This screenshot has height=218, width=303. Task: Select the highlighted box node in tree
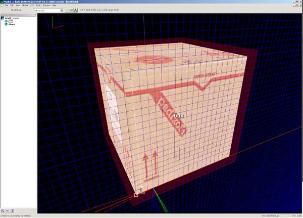click(11, 21)
